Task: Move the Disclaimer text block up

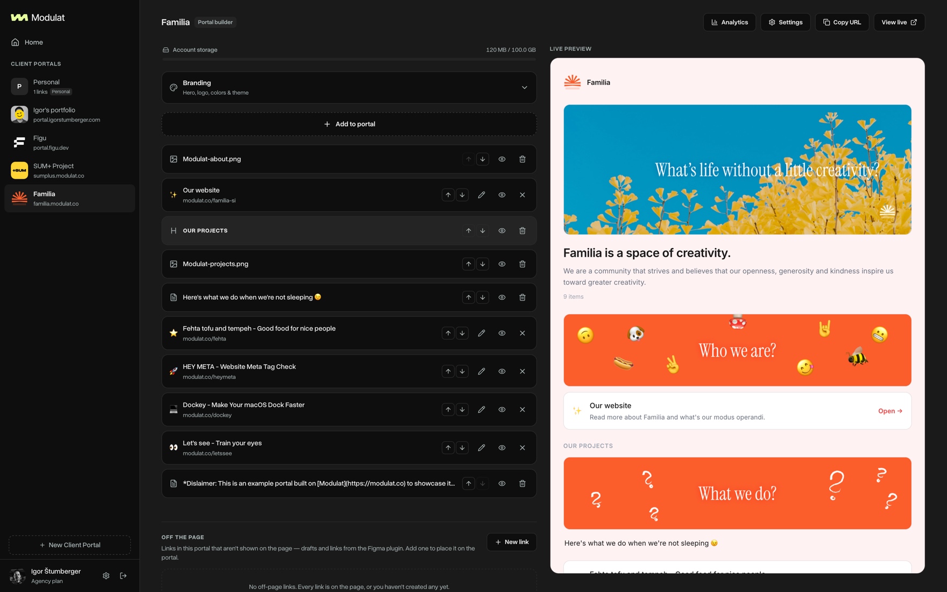Action: 469,484
